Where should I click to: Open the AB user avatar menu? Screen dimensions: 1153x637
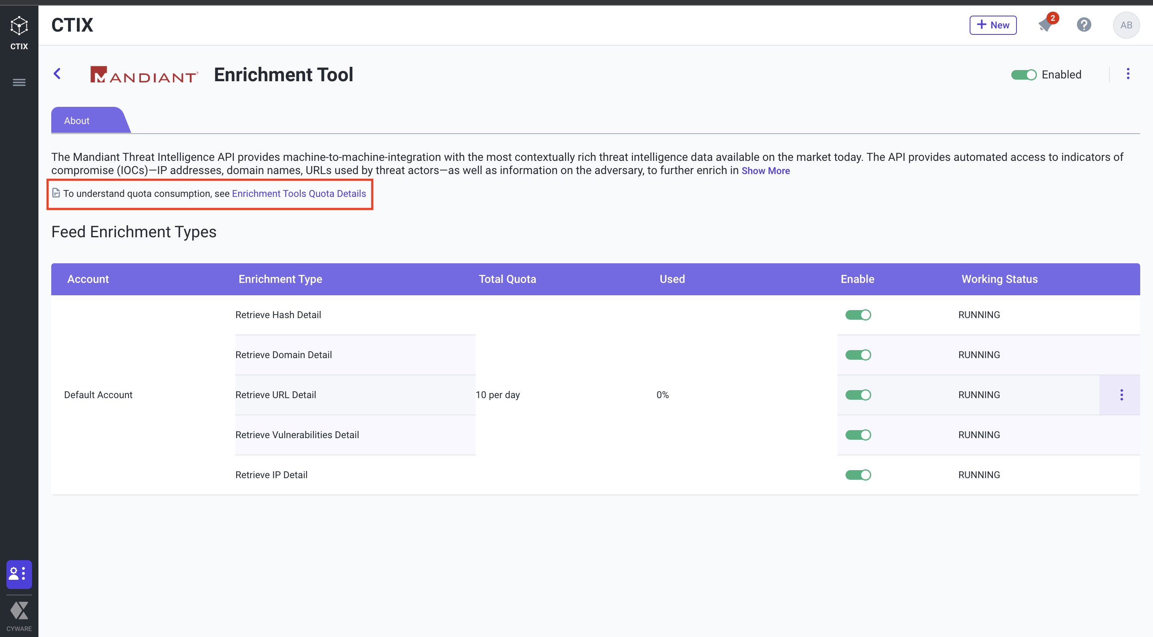click(1126, 25)
